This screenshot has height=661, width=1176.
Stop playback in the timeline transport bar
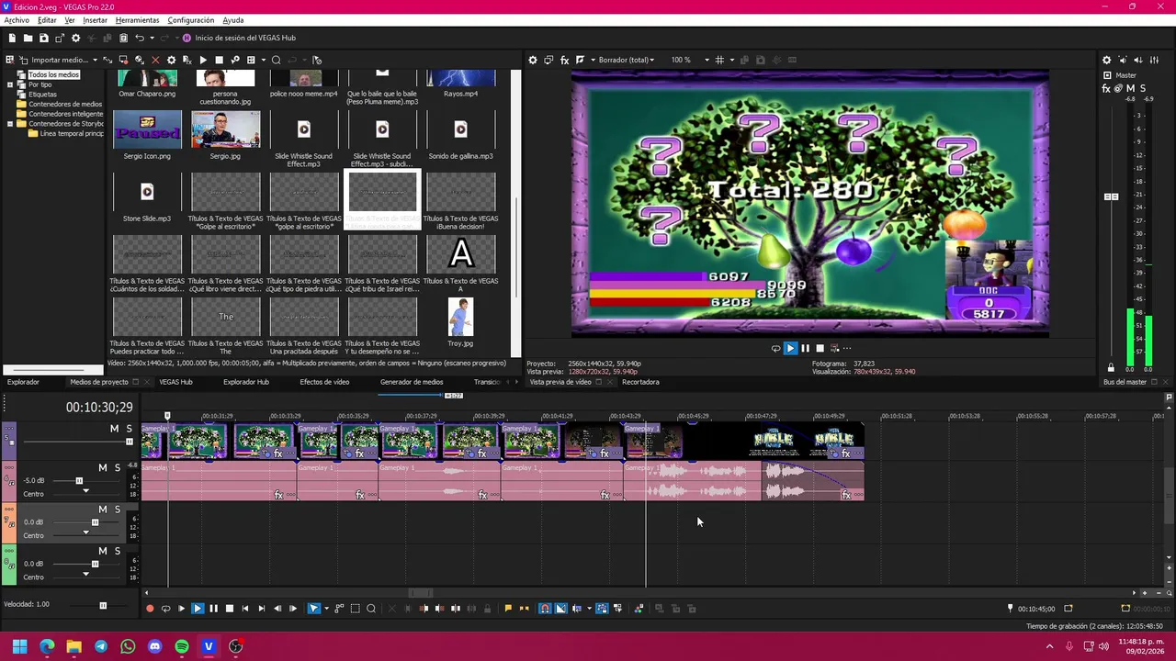[229, 609]
